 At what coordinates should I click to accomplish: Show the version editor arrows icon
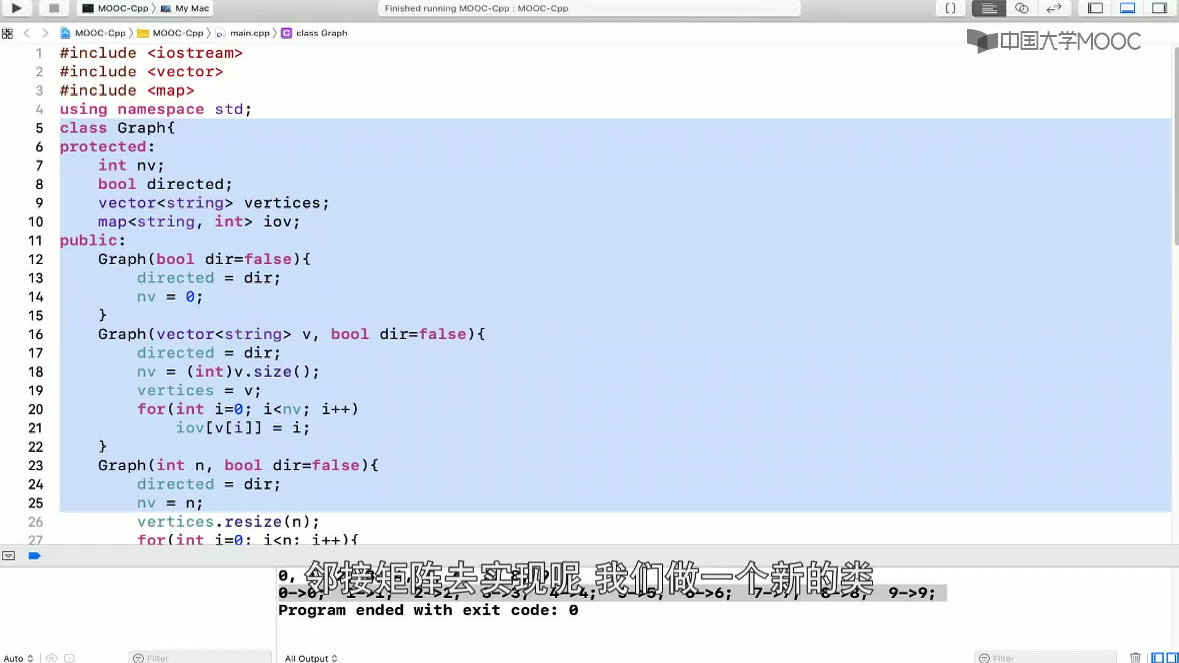click(1054, 8)
